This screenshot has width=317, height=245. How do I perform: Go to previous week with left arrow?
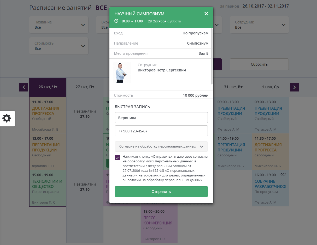pos(24,87)
